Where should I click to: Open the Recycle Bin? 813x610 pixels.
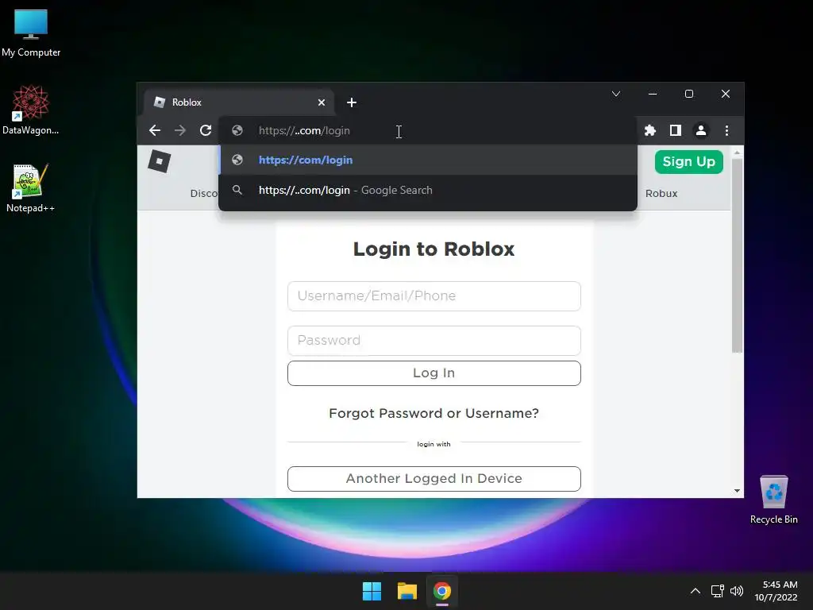coord(773,499)
